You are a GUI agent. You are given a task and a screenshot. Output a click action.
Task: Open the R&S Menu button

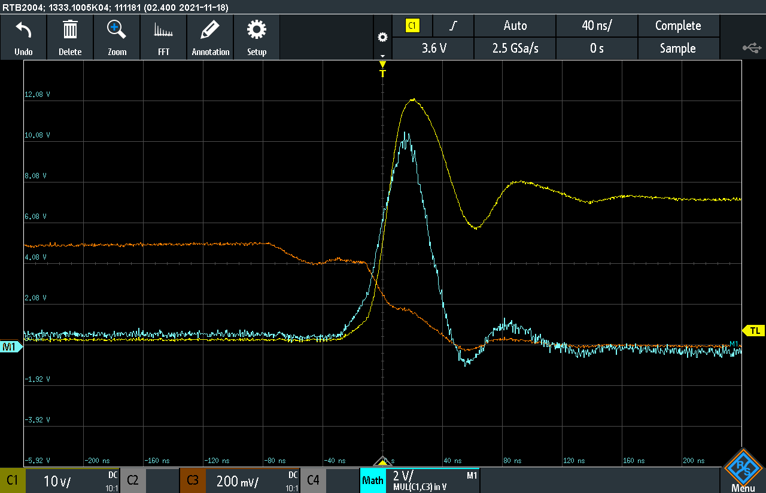click(x=743, y=471)
